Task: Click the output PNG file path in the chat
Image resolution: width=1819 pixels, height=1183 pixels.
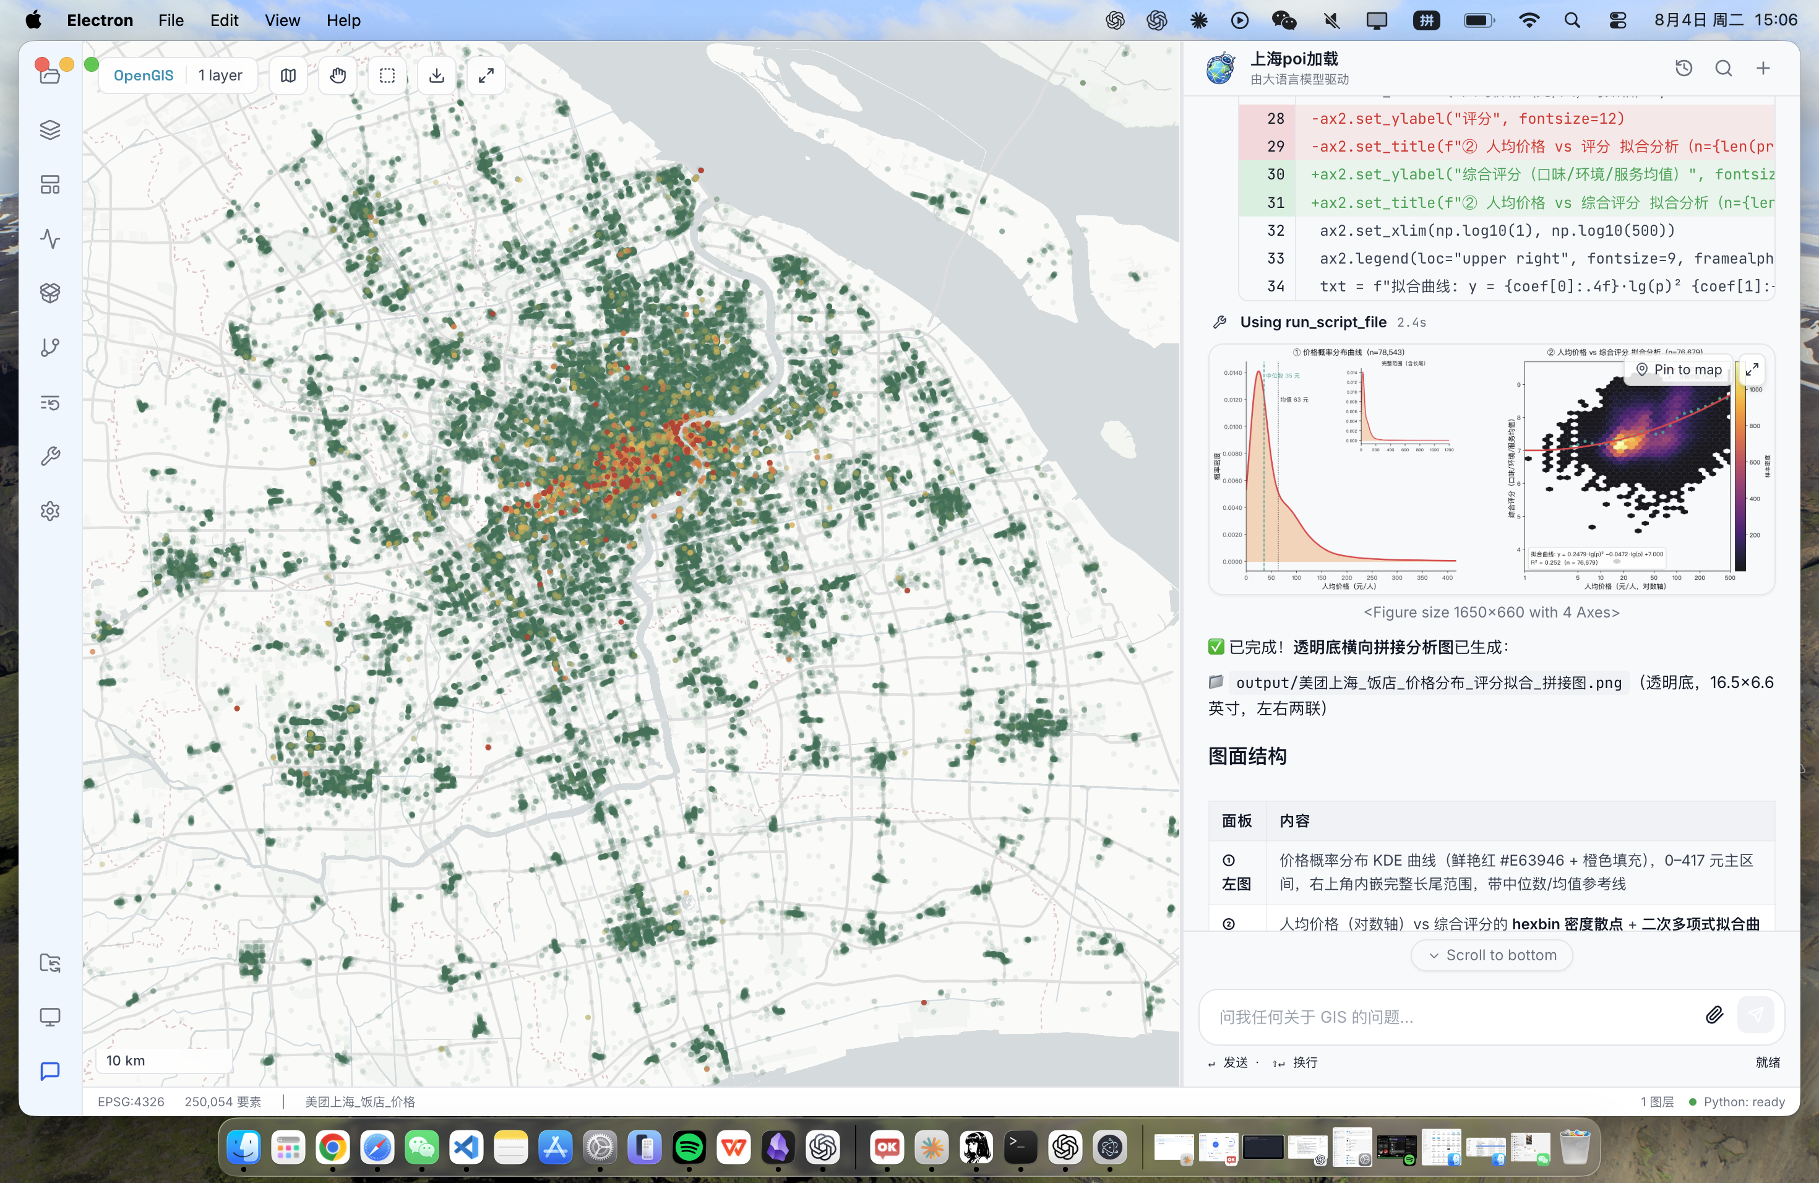Action: [x=1429, y=682]
